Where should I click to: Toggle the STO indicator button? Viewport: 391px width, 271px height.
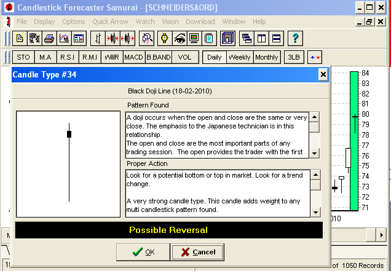[x=23, y=57]
